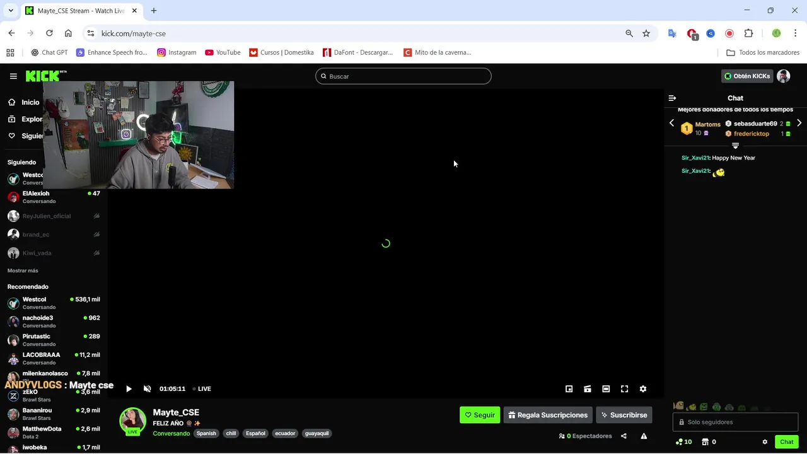This screenshot has width=807, height=454.
Task: Click the clip creation icon in player
Action: (x=588, y=389)
